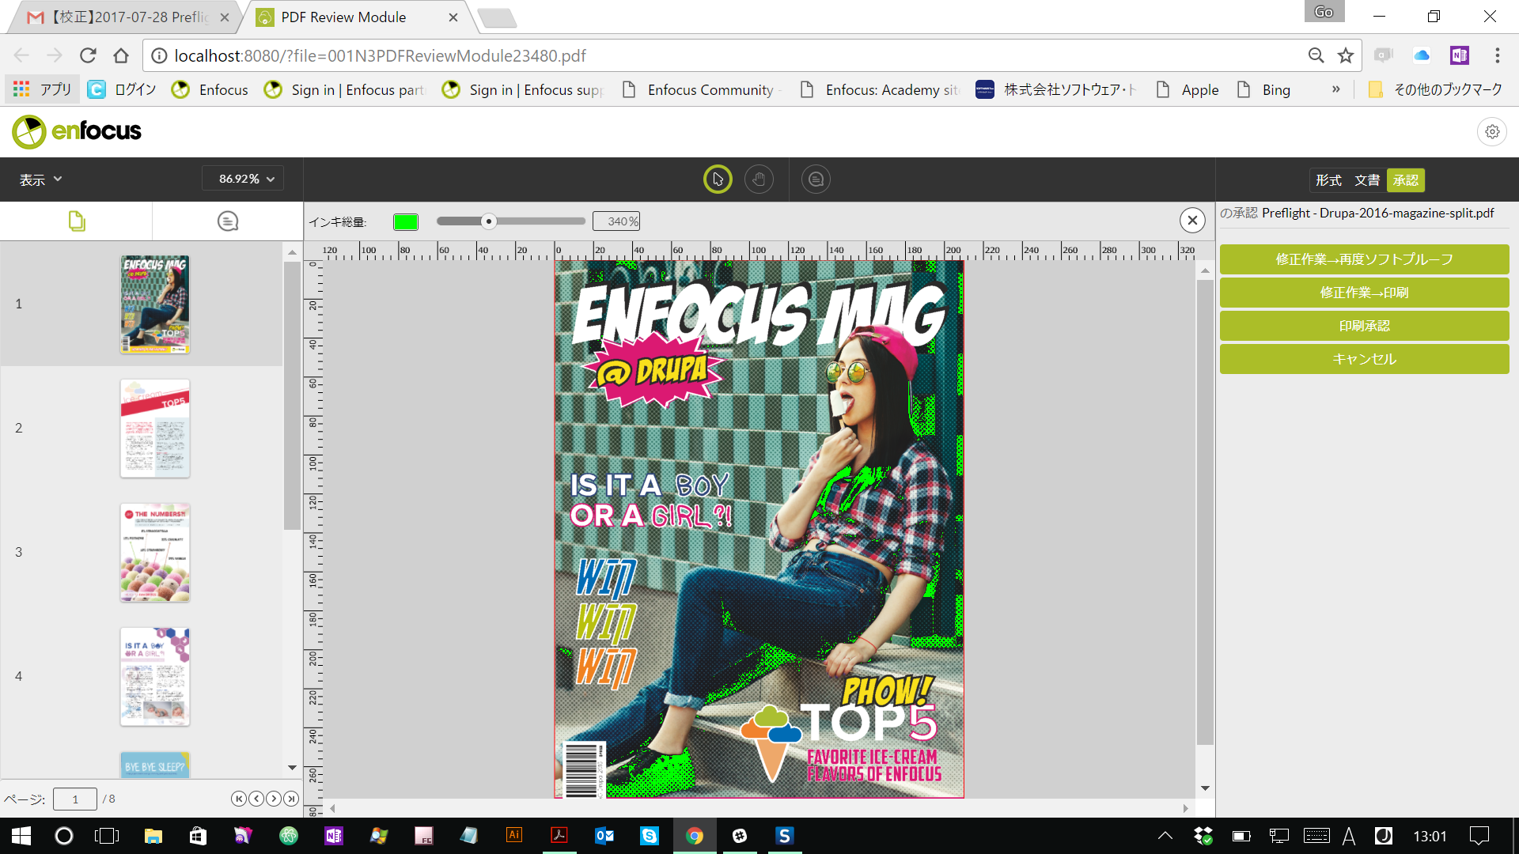Image resolution: width=1519 pixels, height=854 pixels.
Task: Click the 印刷承認 approval button
Action: pos(1364,326)
